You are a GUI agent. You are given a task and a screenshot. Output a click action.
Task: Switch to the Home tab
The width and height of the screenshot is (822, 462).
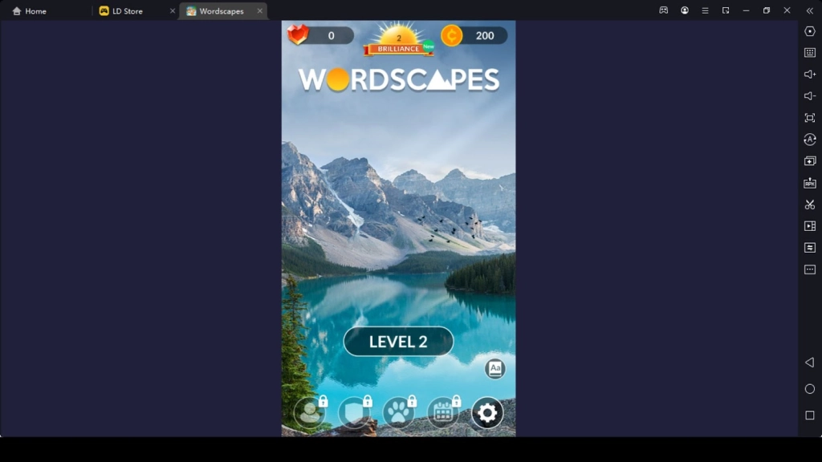pos(30,11)
